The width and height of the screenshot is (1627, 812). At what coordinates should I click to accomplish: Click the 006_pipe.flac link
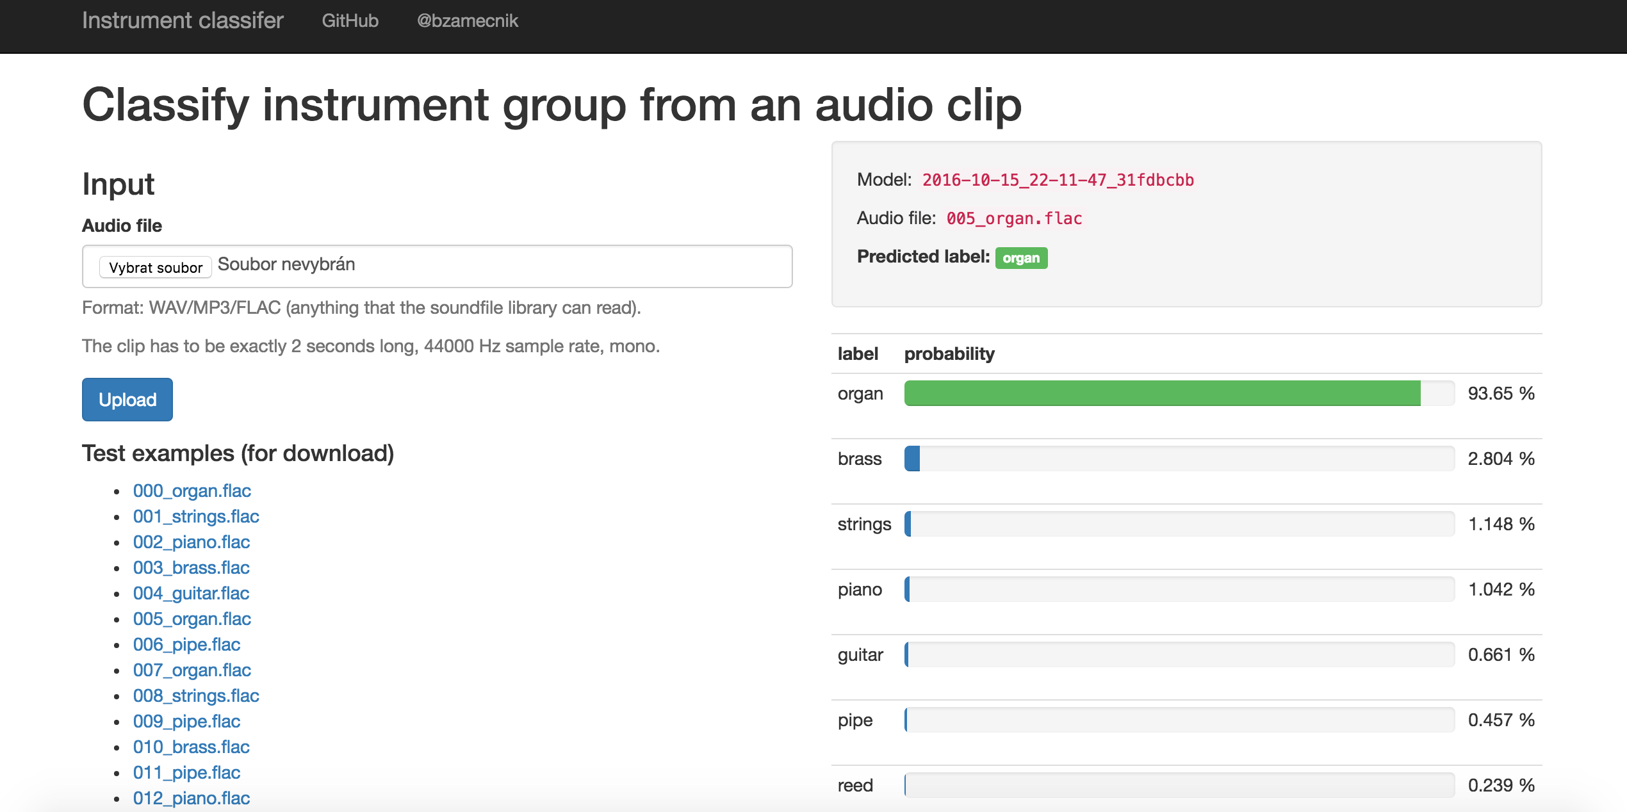click(186, 644)
